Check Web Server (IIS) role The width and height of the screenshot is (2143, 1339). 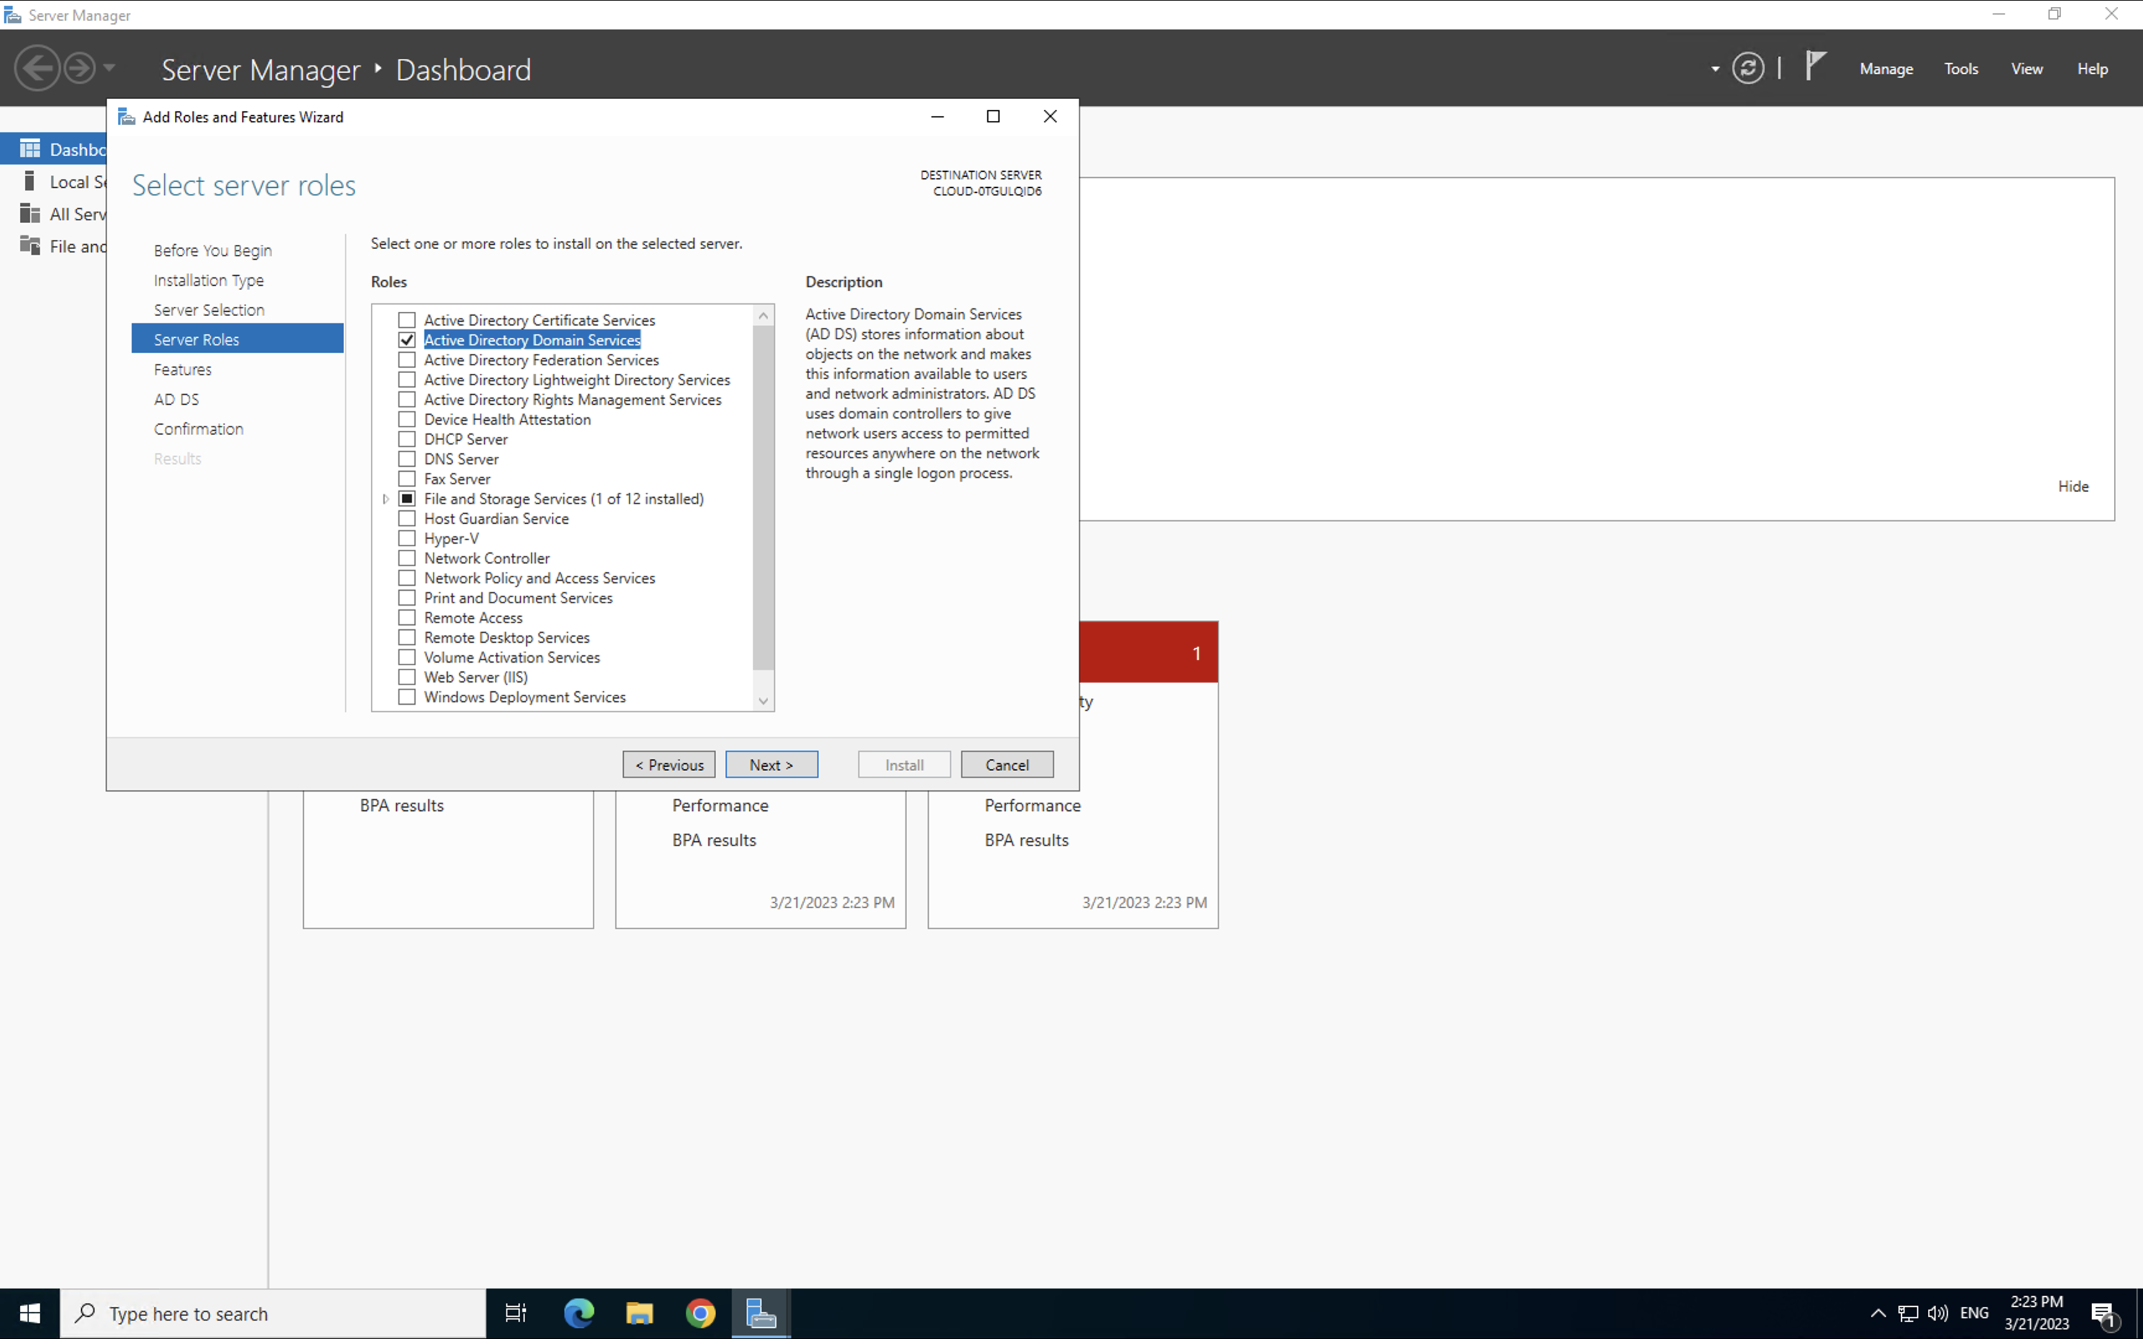click(x=406, y=676)
